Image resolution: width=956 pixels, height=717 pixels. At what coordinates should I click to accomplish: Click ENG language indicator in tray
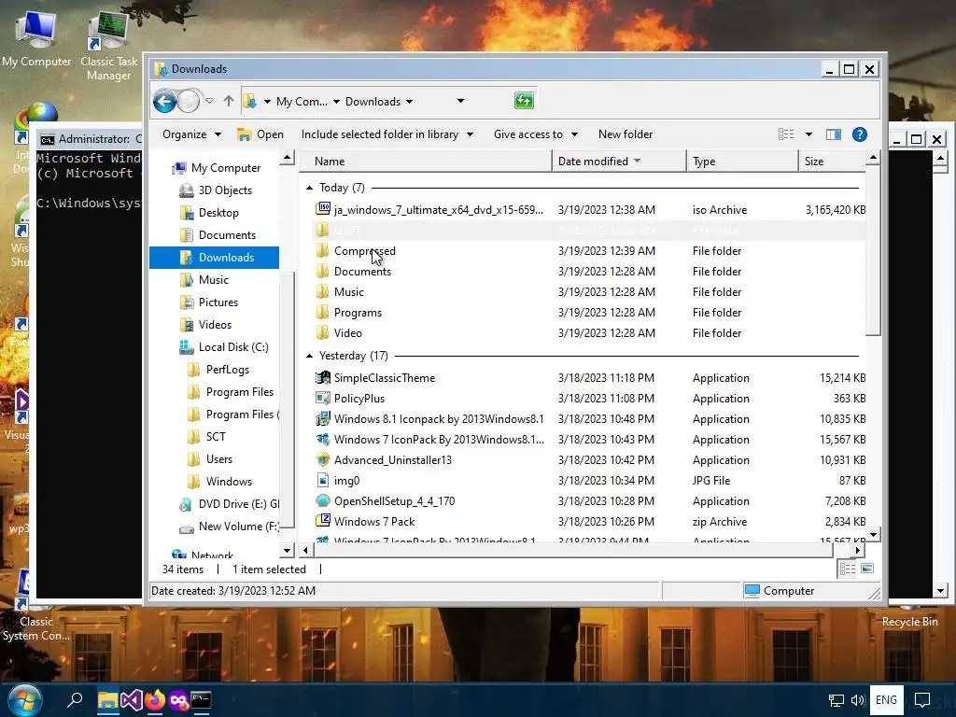(x=887, y=700)
